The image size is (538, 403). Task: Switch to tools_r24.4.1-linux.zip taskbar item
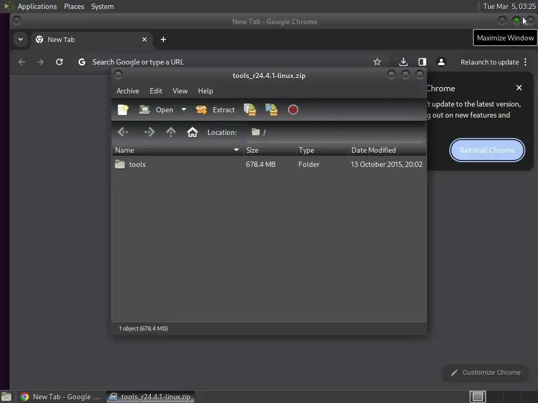point(150,397)
